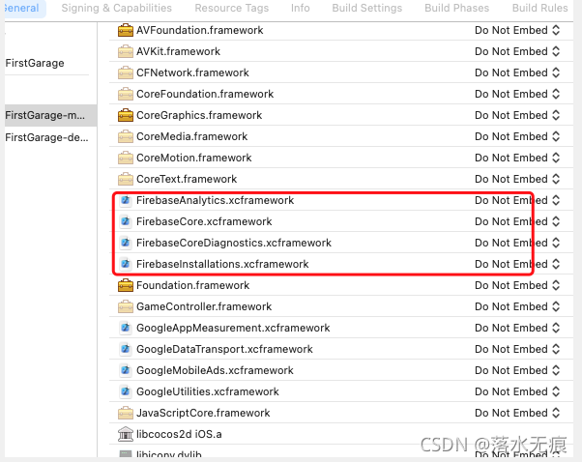Select the libcocos2d iOS.a name text
Viewport: 582px width, 462px height.
coord(179,434)
